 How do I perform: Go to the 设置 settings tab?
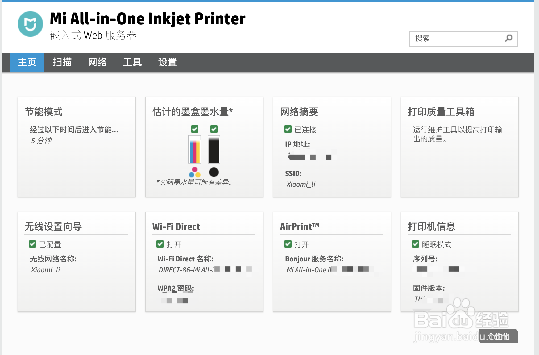[168, 62]
